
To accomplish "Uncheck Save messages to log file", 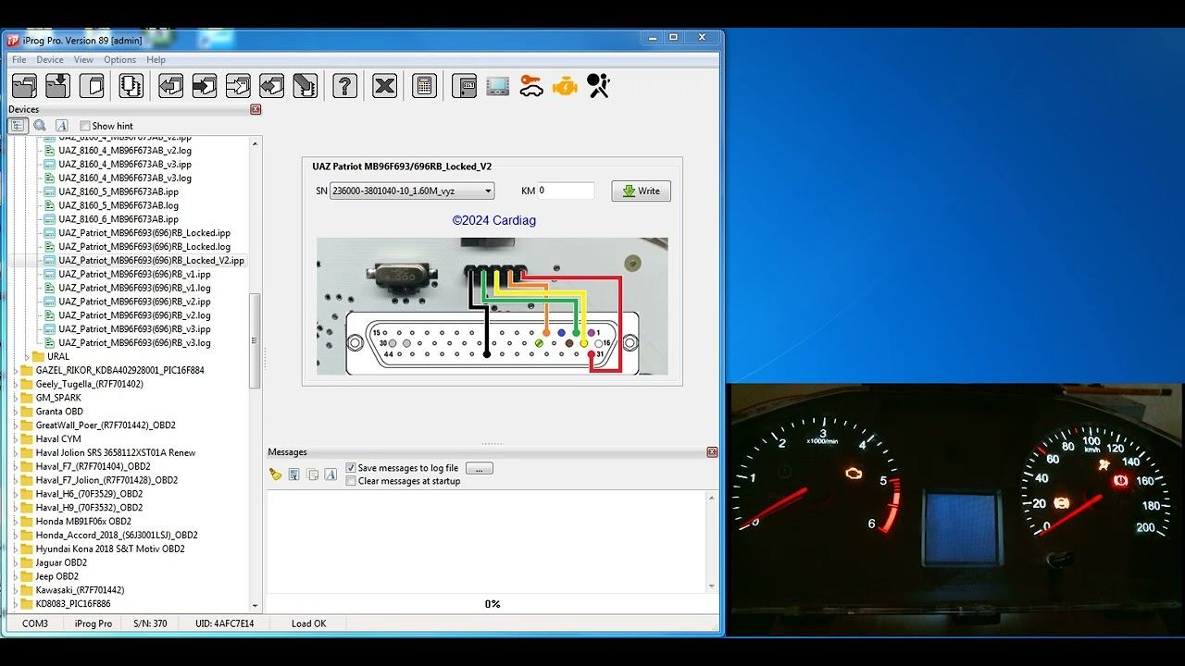I will click(351, 468).
